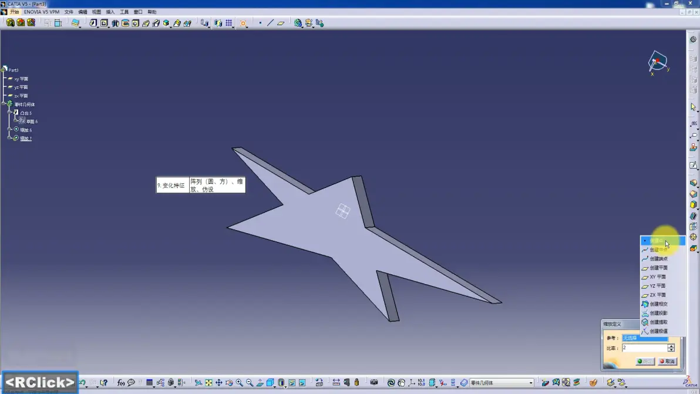
Task: Click the Rectangular Pattern grid icon
Action: coord(228,23)
